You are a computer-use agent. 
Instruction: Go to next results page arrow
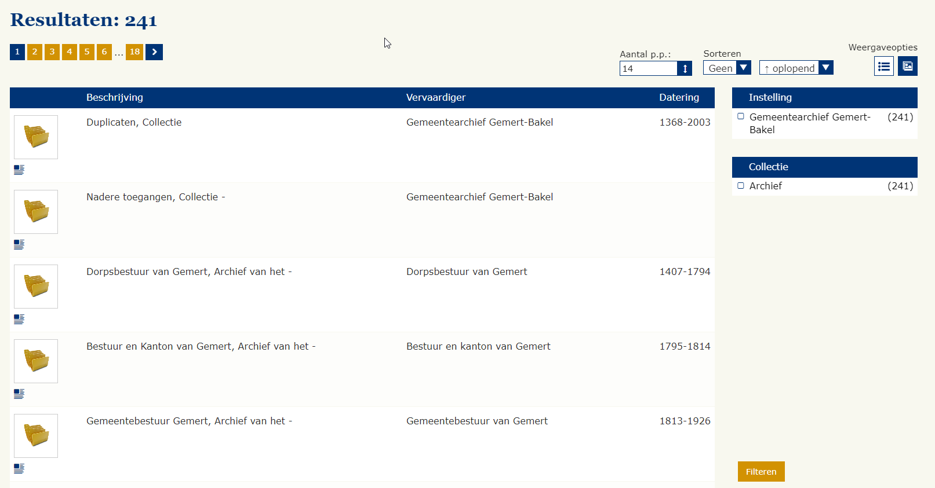coord(154,52)
